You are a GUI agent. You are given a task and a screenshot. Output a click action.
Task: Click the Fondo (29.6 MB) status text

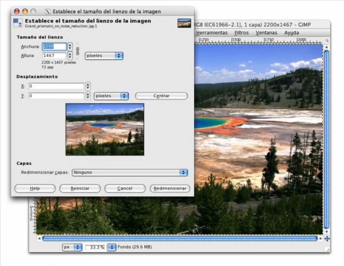click(x=135, y=247)
